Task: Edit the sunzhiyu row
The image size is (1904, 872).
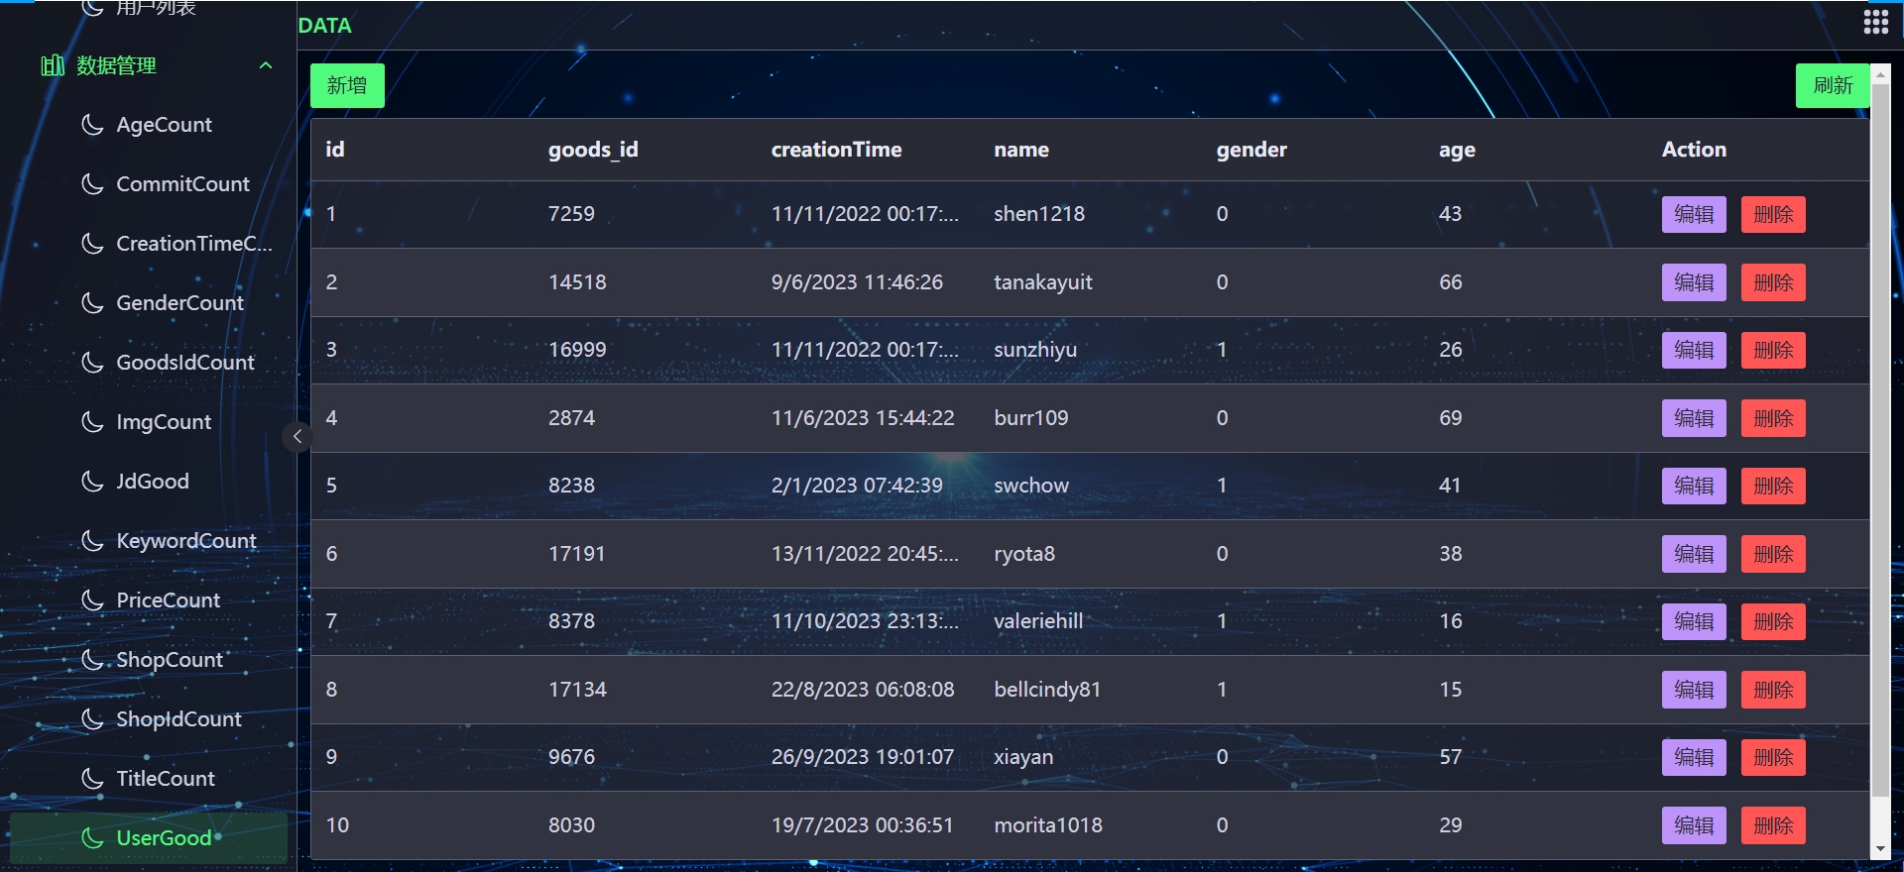Action: tap(1694, 350)
